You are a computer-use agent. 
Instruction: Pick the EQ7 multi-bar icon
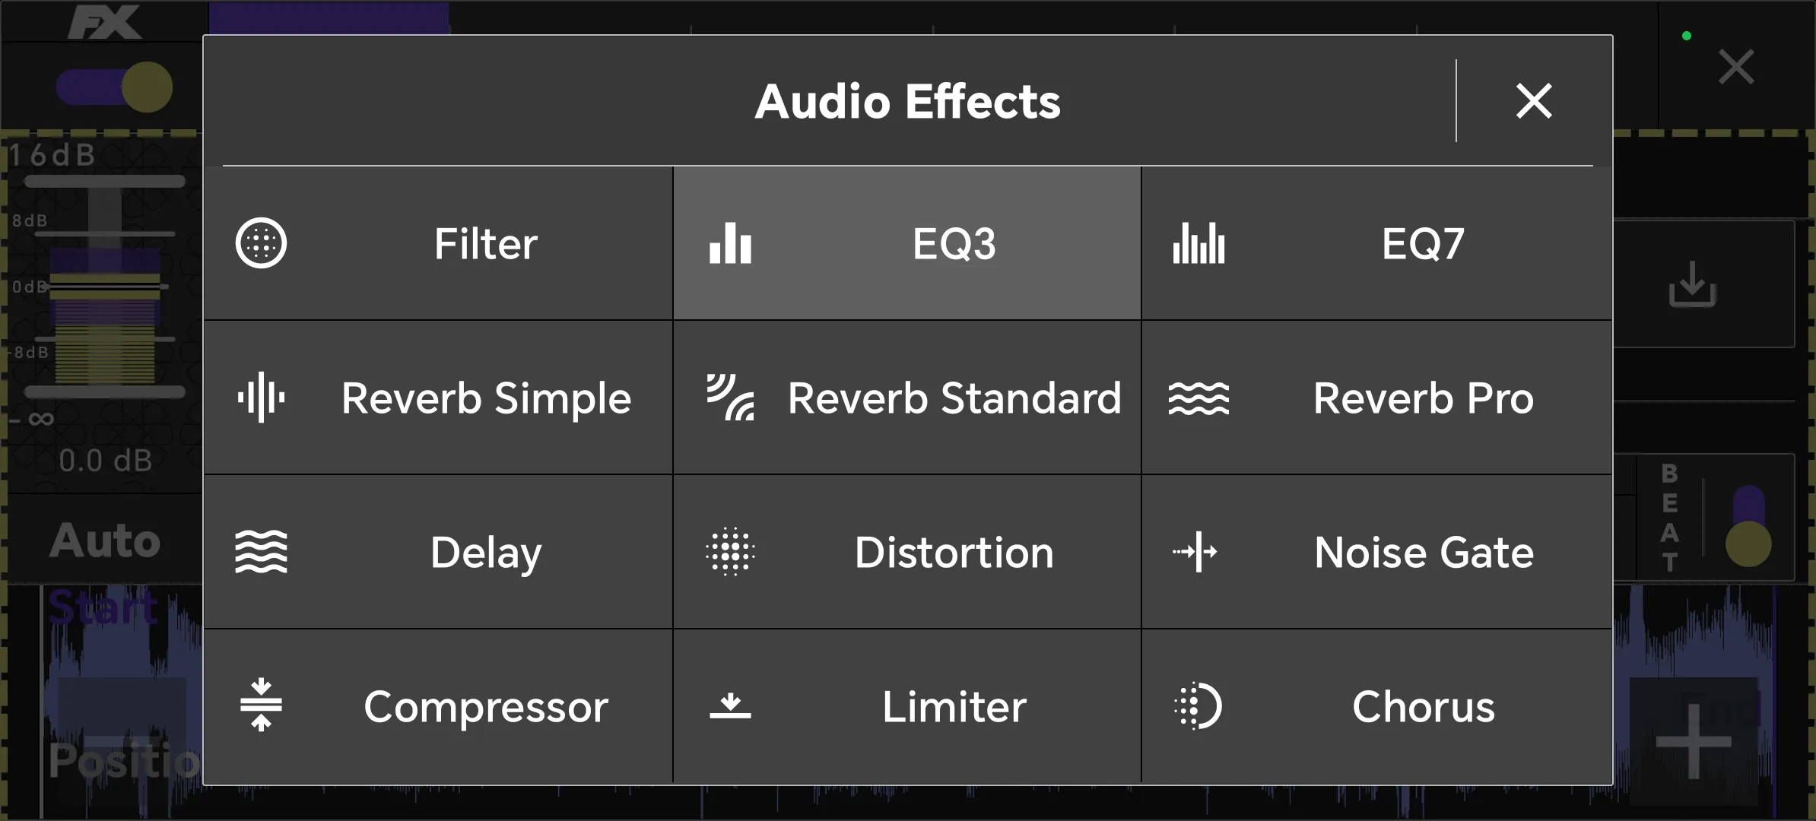coord(1198,243)
